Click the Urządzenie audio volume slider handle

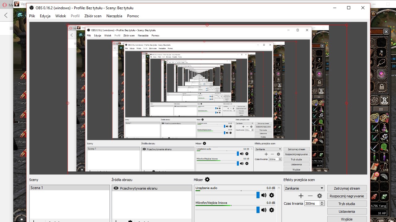click(x=258, y=195)
